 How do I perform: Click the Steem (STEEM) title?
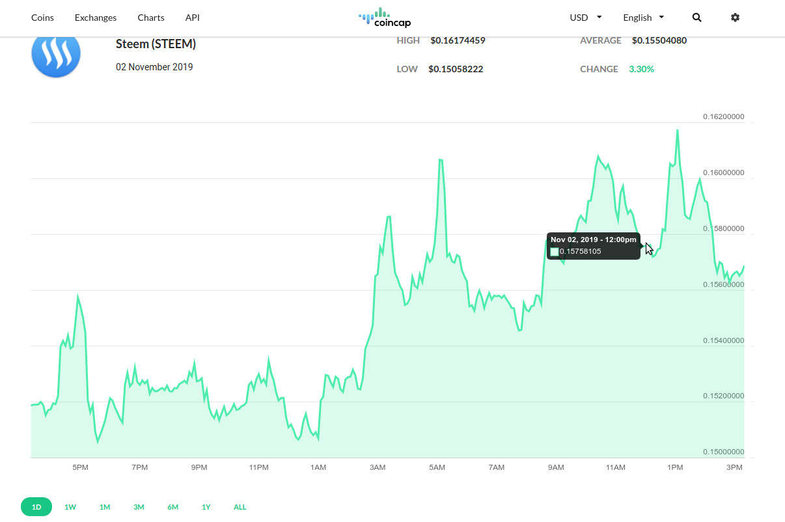[156, 44]
